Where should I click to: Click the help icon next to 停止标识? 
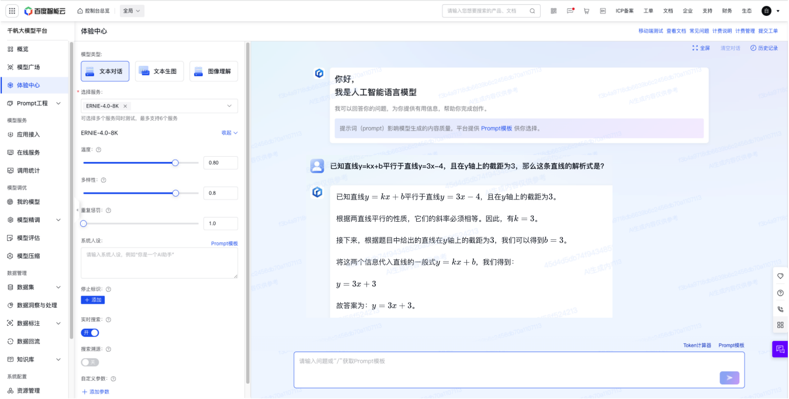point(108,289)
